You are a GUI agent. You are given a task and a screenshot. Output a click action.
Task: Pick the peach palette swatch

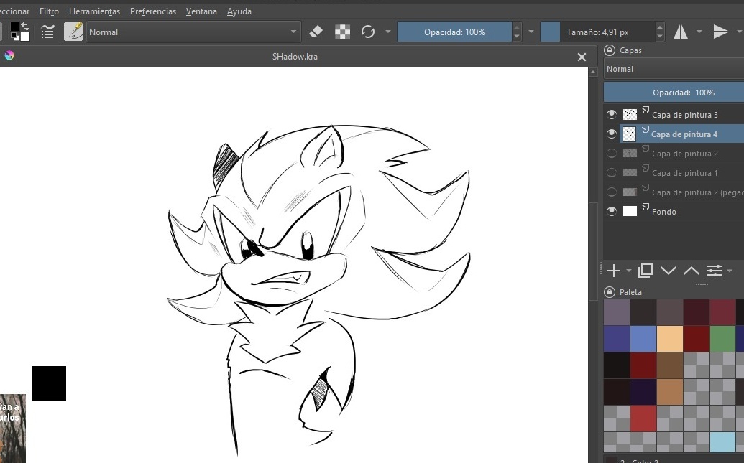point(669,338)
